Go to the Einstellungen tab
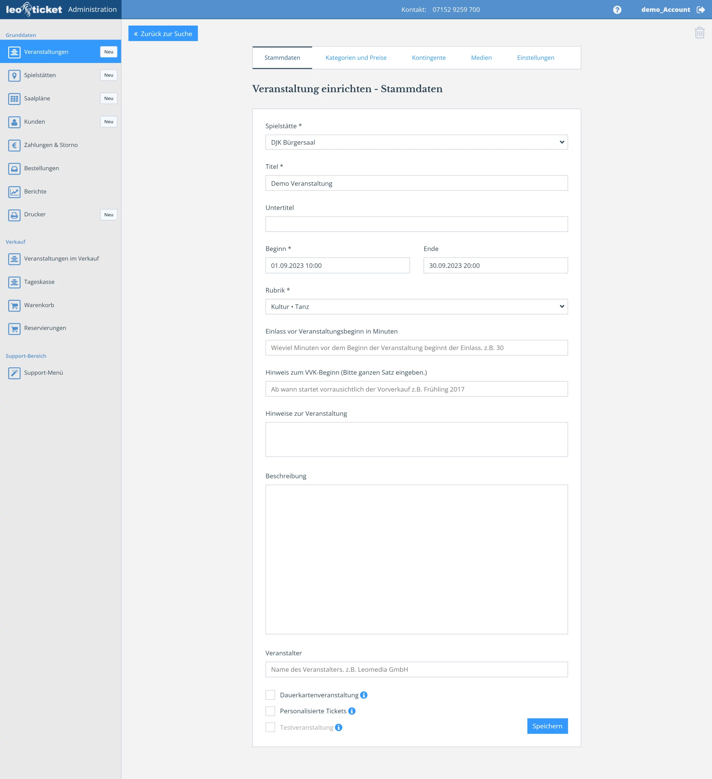The image size is (712, 779). click(535, 58)
